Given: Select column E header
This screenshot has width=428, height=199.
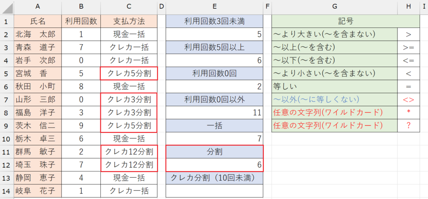Looking at the screenshot, I should [x=214, y=7].
